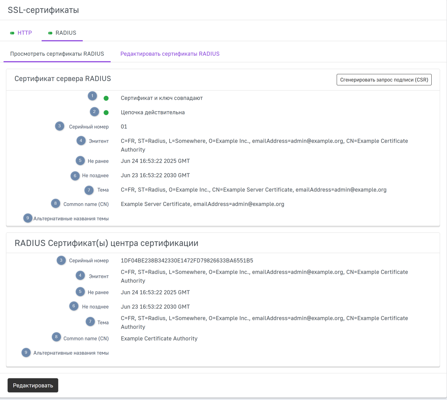Click badge 1 beside certificate and key match

click(92, 96)
